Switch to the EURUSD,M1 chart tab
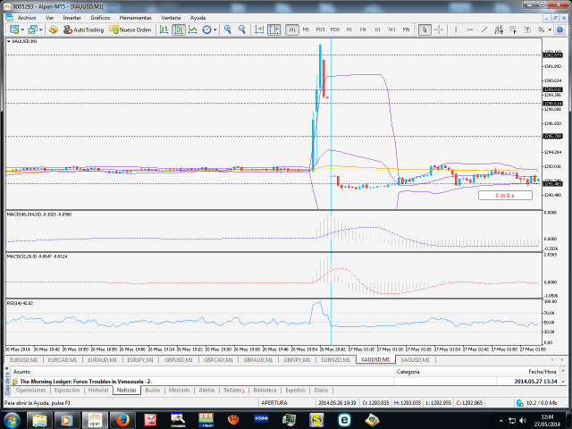Viewport: 572px width, 429px height. (24, 359)
